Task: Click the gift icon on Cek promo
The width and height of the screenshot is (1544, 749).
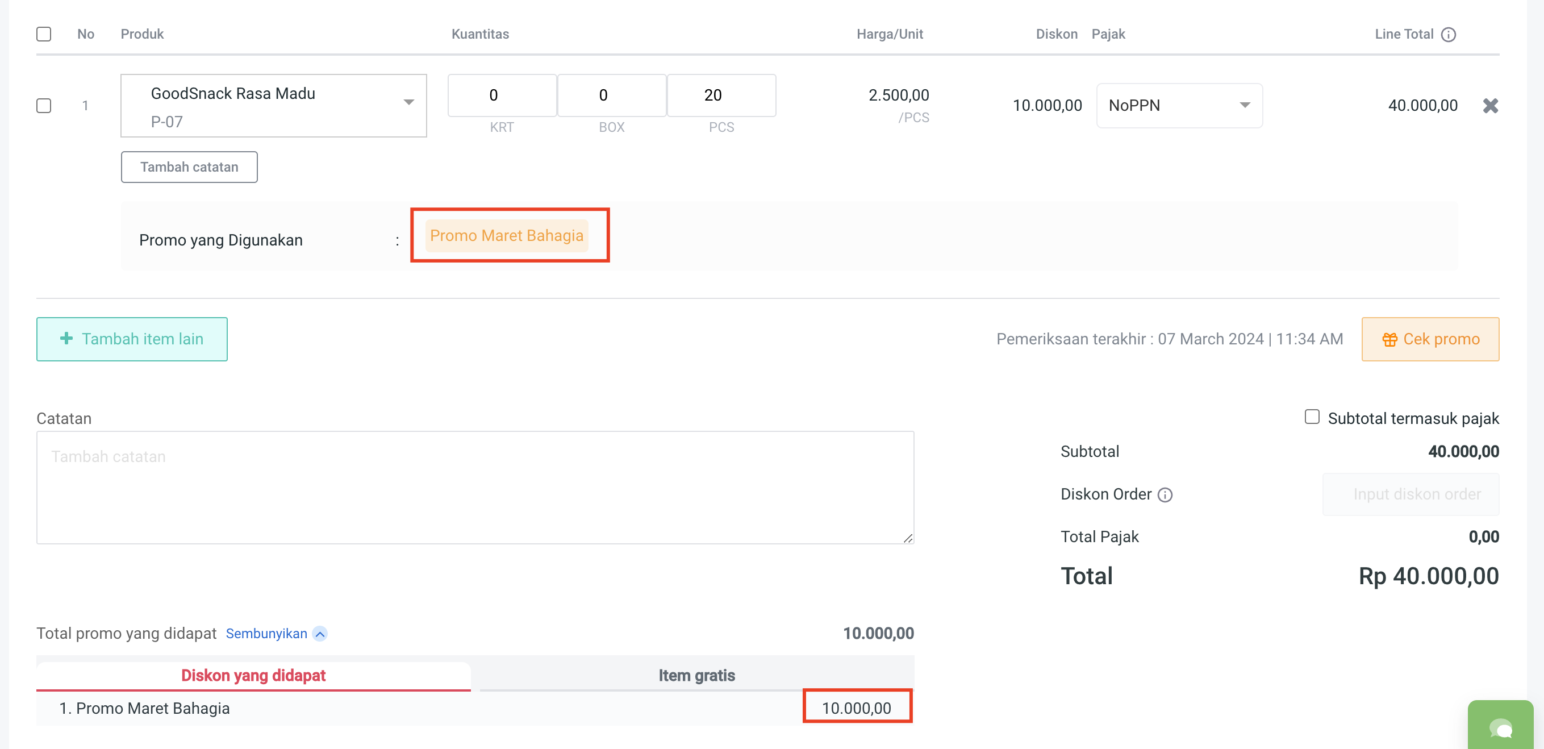Action: (1389, 339)
